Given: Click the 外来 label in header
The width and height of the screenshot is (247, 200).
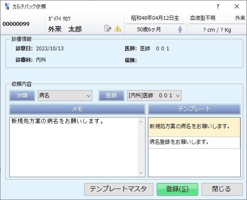Looking at the screenshot, I should pyautogui.click(x=240, y=18).
